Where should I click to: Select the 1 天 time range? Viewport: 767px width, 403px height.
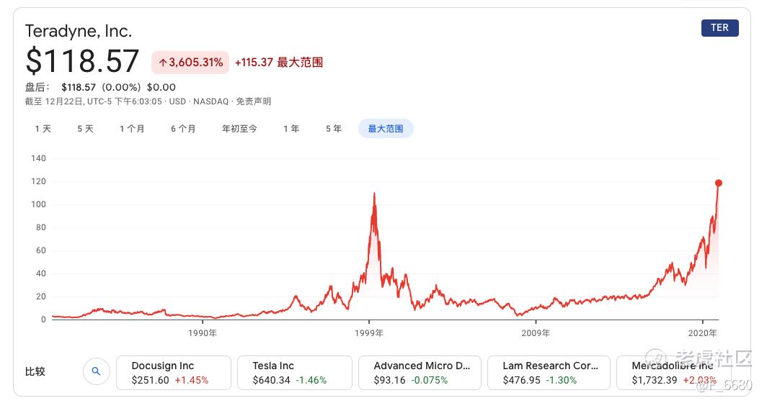[43, 129]
